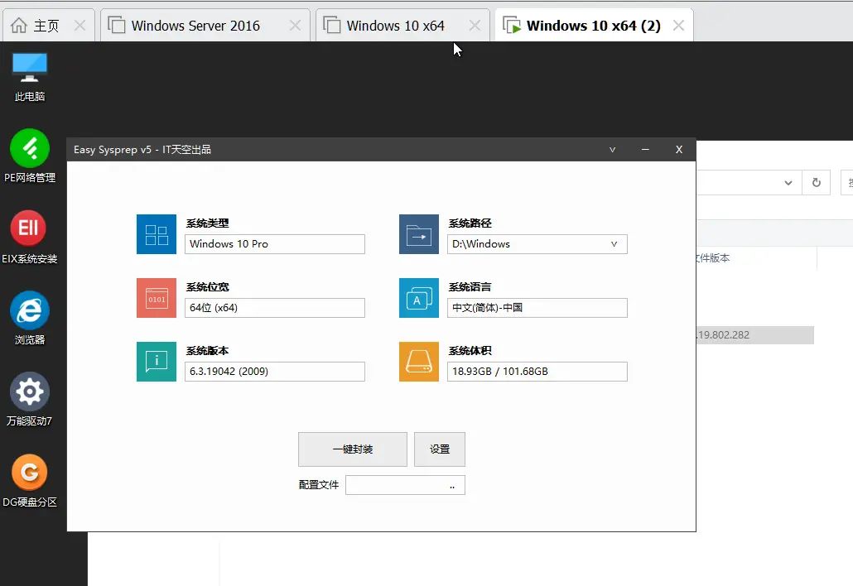Image resolution: width=853 pixels, height=586 pixels.
Task: Select the .19.802.282 row in background Explorer
Action: (754, 335)
